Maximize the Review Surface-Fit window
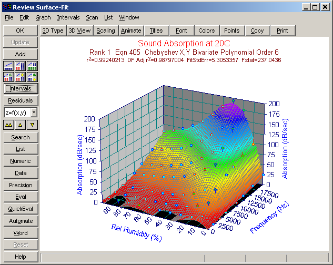333x265 pixels. click(315, 7)
